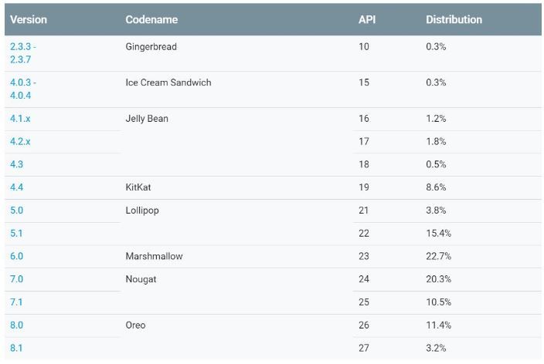544x364 pixels.
Task: Click the Codename column header
Action: (x=150, y=20)
